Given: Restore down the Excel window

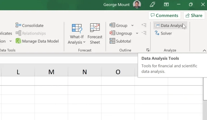Looking at the screenshot, I should (x=191, y=4).
